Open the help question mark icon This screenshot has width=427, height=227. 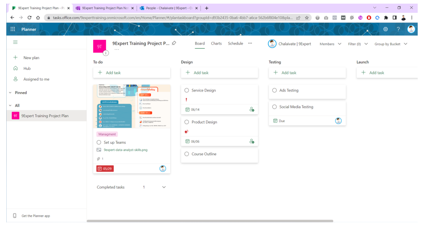[398, 29]
